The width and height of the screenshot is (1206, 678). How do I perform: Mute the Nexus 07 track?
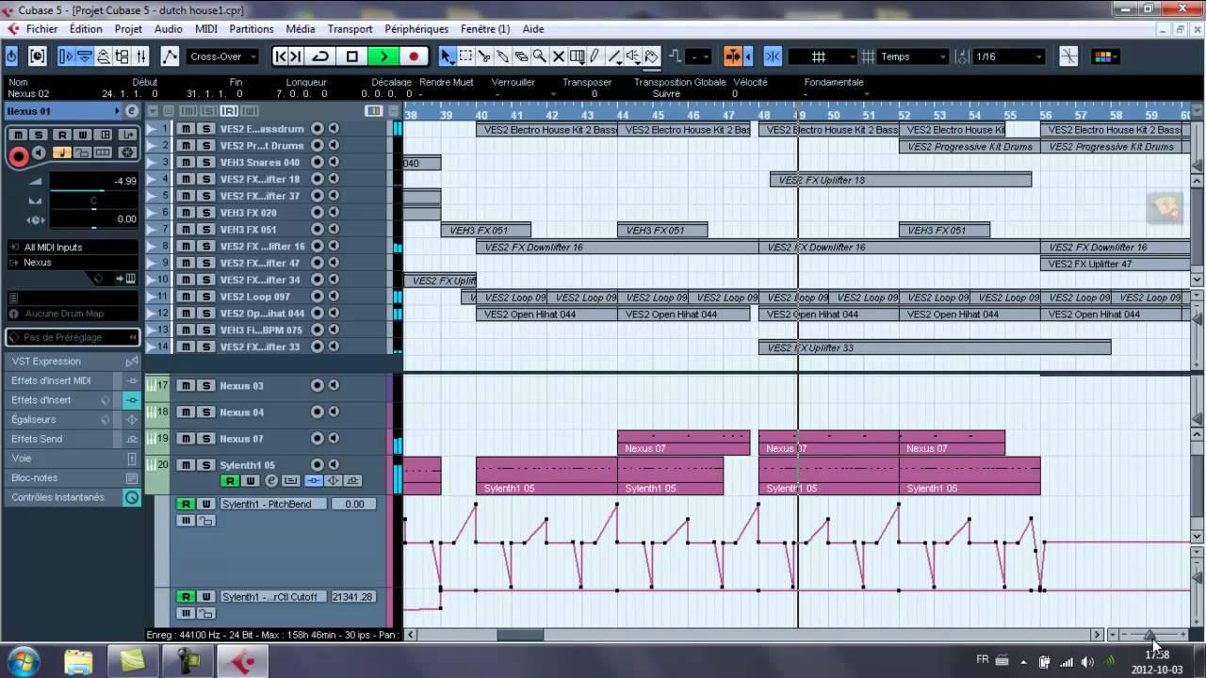tap(187, 439)
